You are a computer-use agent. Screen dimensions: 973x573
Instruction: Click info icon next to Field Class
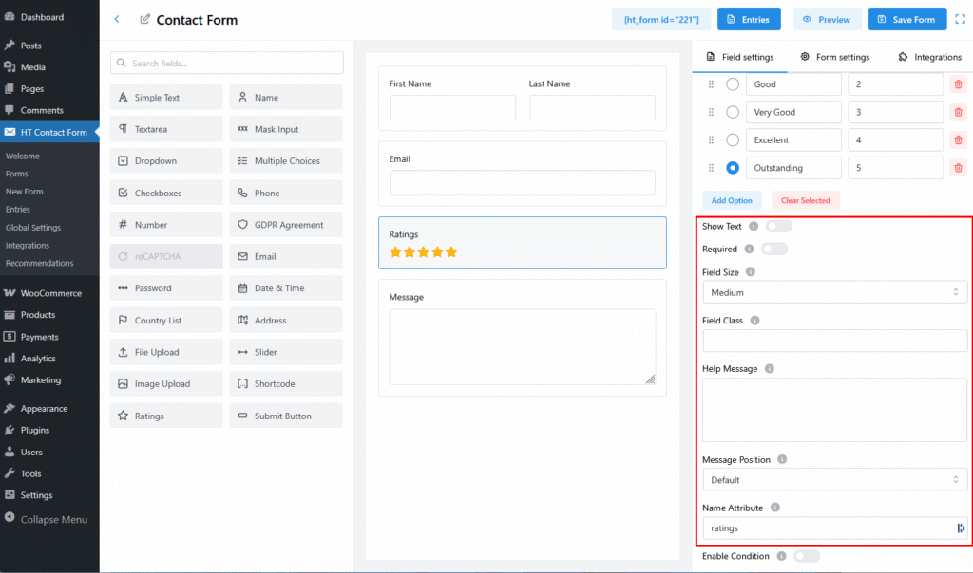[754, 321]
